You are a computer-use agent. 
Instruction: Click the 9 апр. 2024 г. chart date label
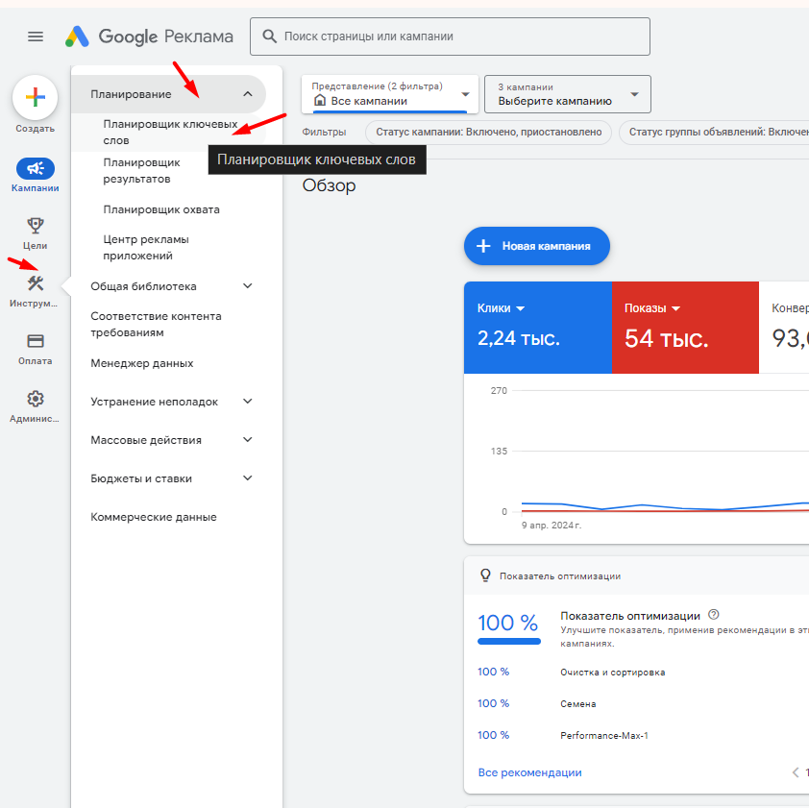tap(552, 526)
